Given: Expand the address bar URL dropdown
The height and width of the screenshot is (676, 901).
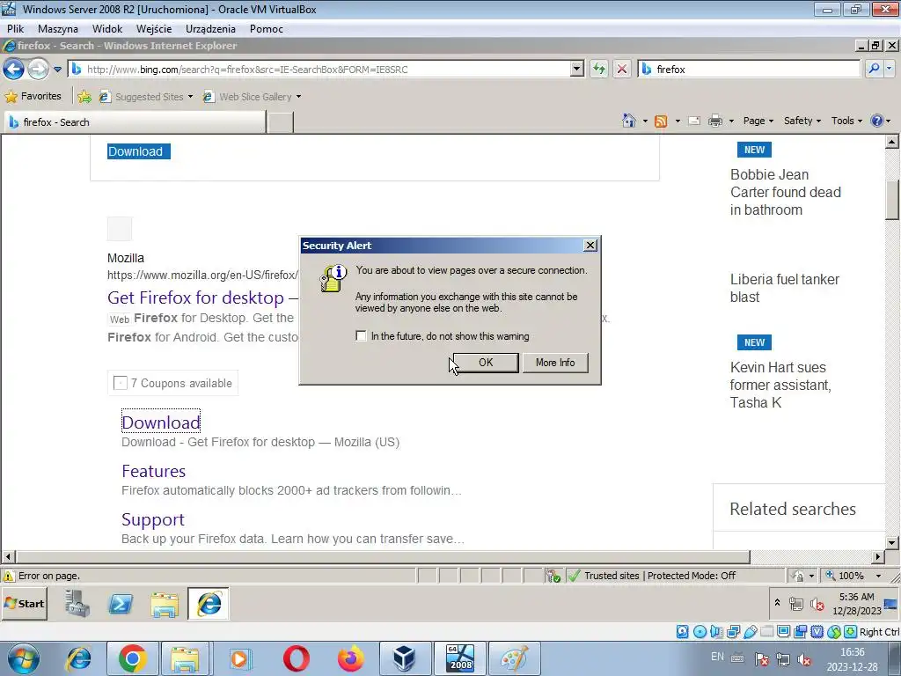Looking at the screenshot, I should point(577,69).
